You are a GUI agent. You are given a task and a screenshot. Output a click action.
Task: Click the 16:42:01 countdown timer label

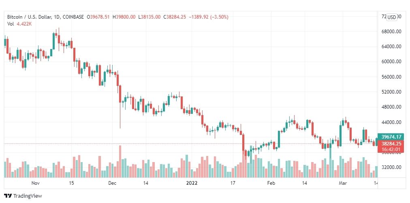click(x=391, y=150)
